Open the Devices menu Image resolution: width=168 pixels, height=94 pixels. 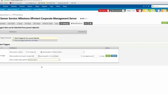(6, 6)
